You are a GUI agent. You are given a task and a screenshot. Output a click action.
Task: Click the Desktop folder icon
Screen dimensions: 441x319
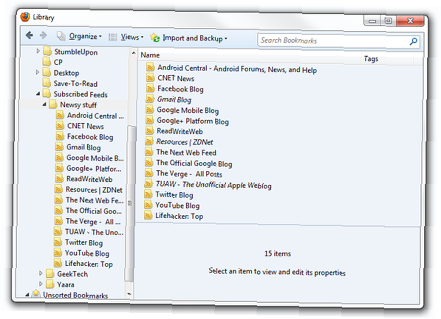(x=47, y=73)
